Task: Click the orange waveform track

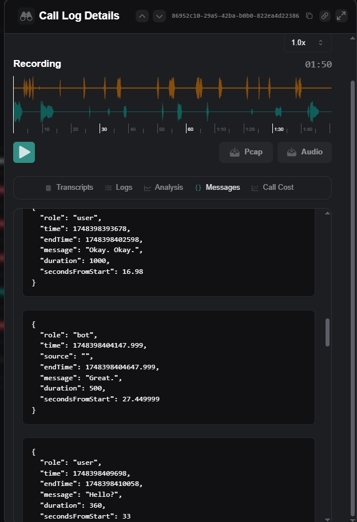Action: click(172, 88)
